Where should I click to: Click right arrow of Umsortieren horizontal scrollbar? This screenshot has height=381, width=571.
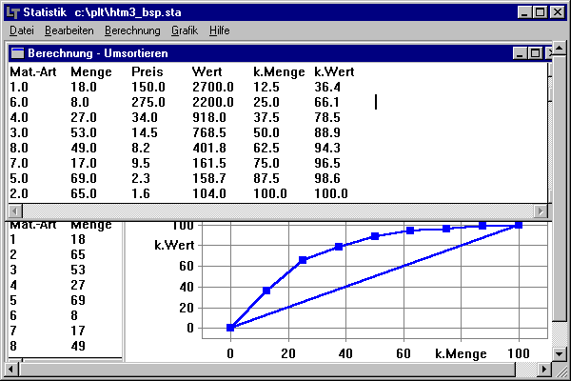point(541,211)
